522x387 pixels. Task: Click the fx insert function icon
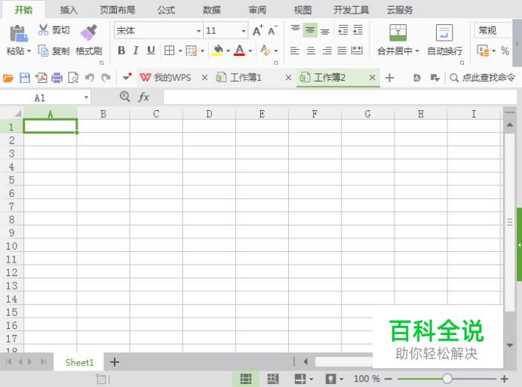[x=143, y=97]
